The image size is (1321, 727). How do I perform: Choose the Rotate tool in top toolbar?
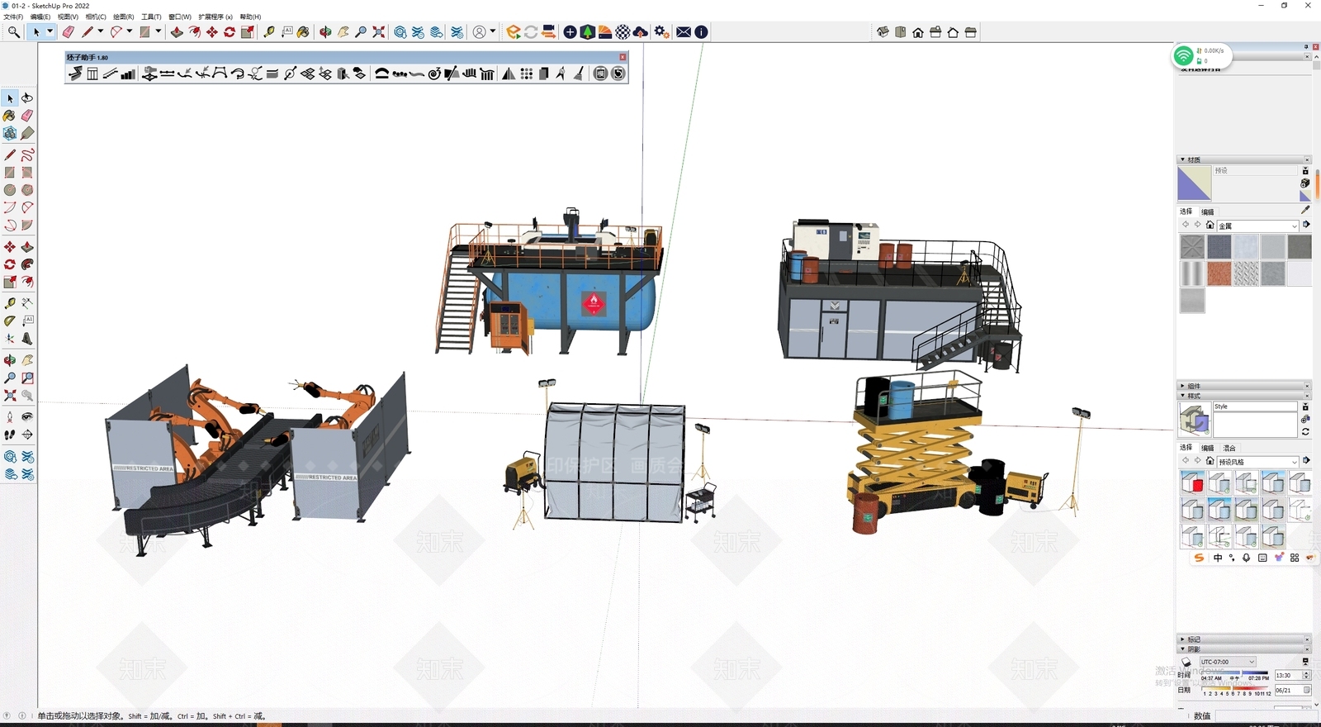click(x=230, y=32)
